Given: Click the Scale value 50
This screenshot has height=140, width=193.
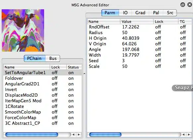Looking at the screenshot, I should coord(125,66).
